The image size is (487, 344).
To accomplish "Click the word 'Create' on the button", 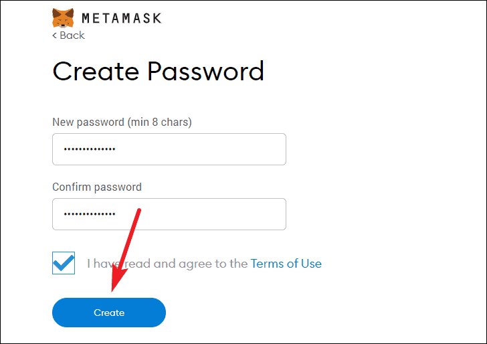I will tap(109, 313).
